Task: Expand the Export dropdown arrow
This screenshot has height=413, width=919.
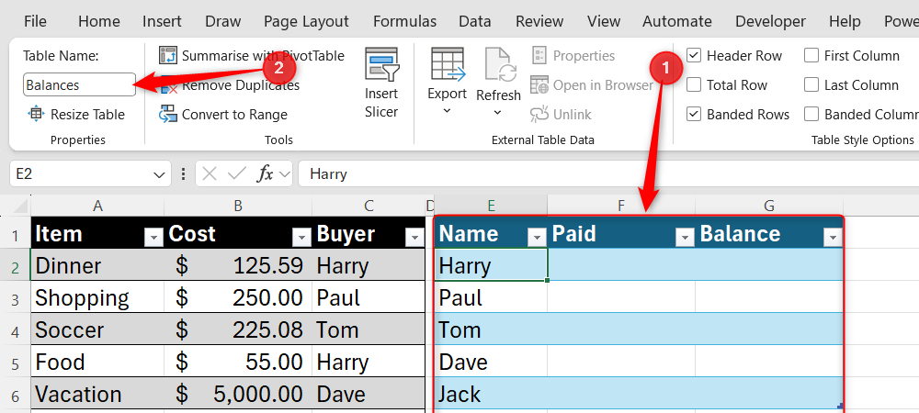Action: (x=448, y=110)
